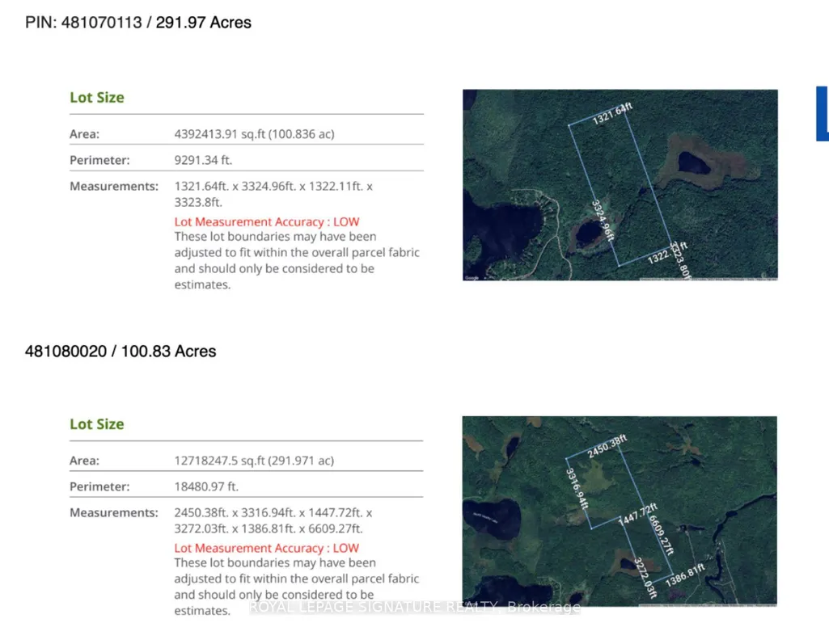
Task: Click the Google logo on the top map
Action: point(472,278)
